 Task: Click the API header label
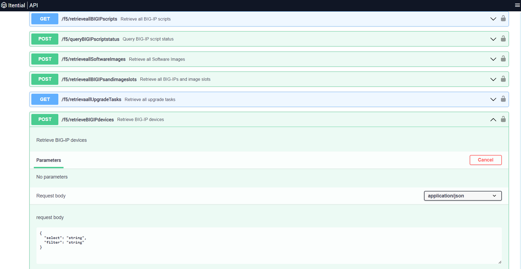[34, 5]
